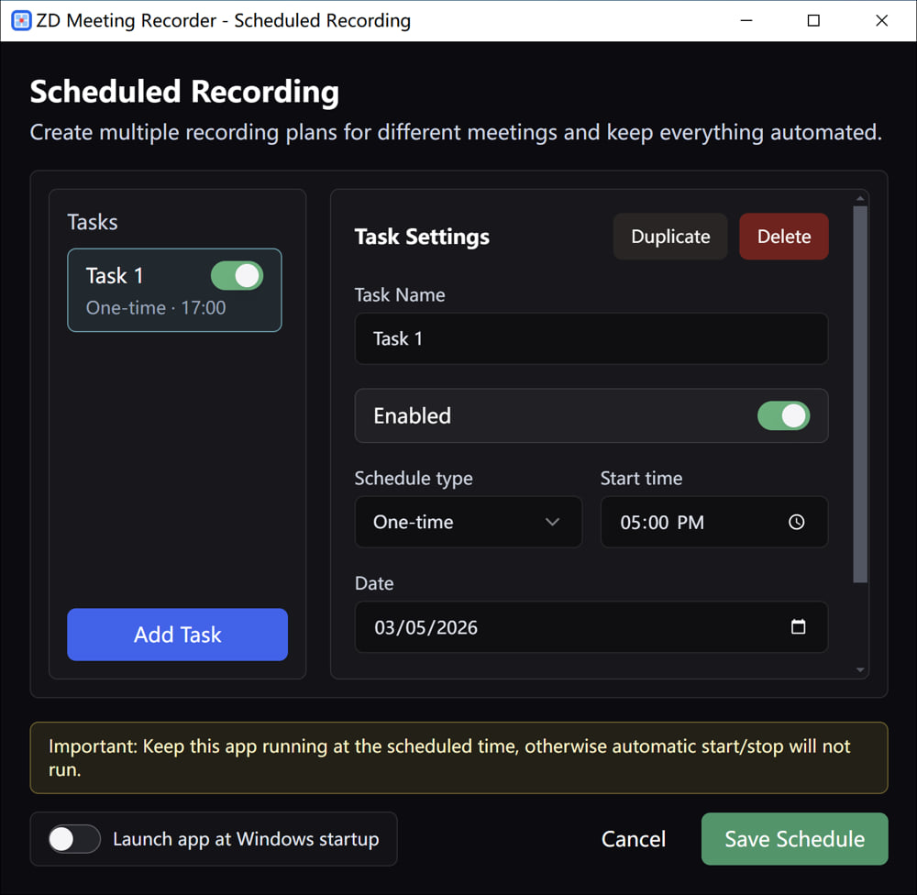Click the Add Task button
Image resolution: width=917 pixels, height=895 pixels.
(177, 635)
